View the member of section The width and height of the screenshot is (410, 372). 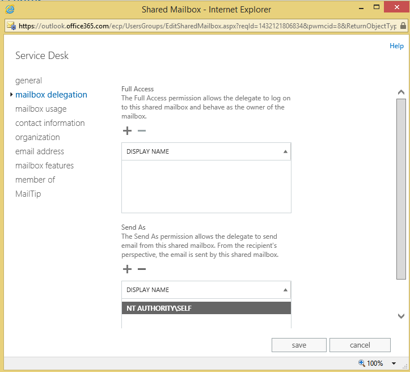pos(35,180)
